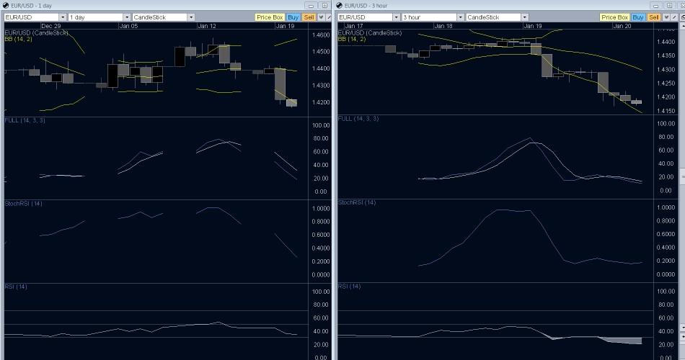Viewport: 685px width, 360px height.
Task: Click Sell button in the 3 hour window
Action: click(653, 17)
